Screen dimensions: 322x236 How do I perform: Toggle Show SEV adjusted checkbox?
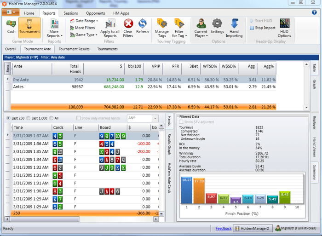coord(181,122)
